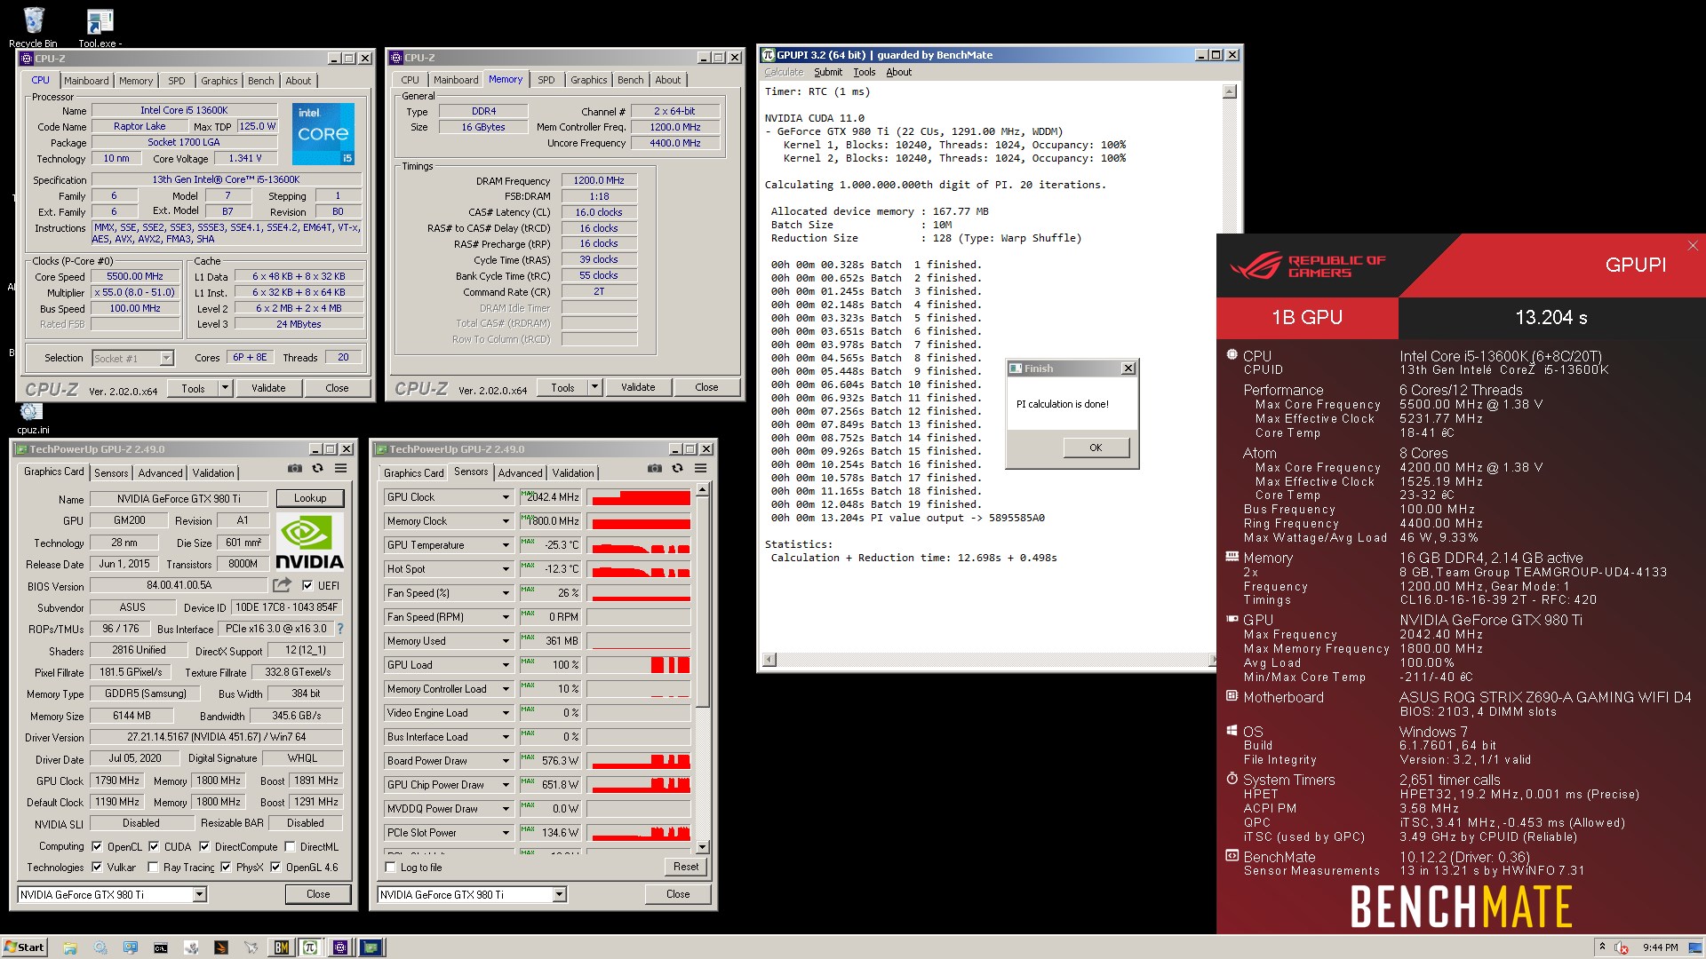Click the GPU Clock 1790 MHz field
The height and width of the screenshot is (959, 1706).
point(116,781)
